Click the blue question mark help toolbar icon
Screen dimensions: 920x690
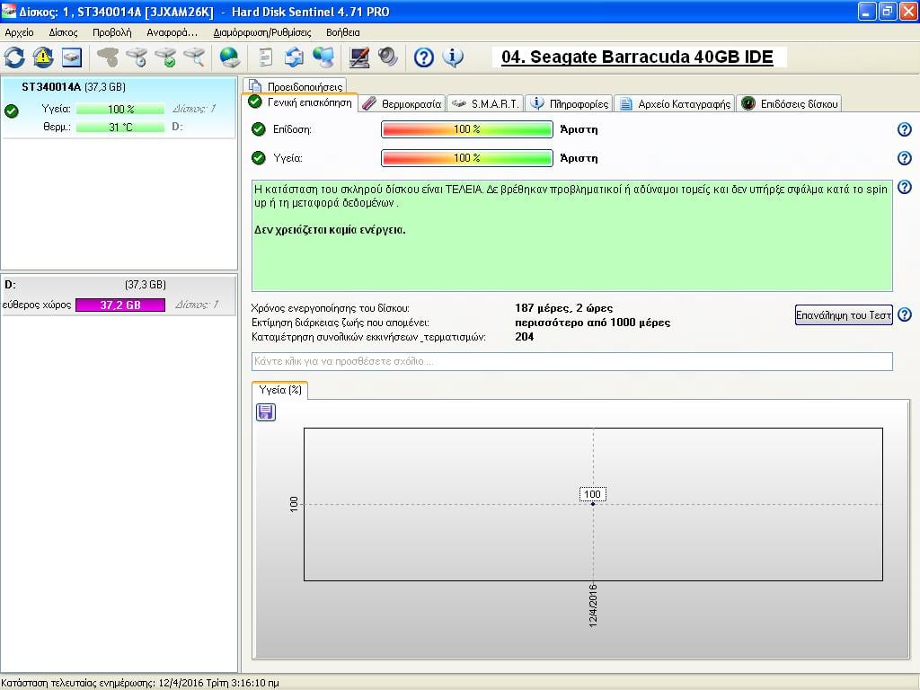(424, 57)
